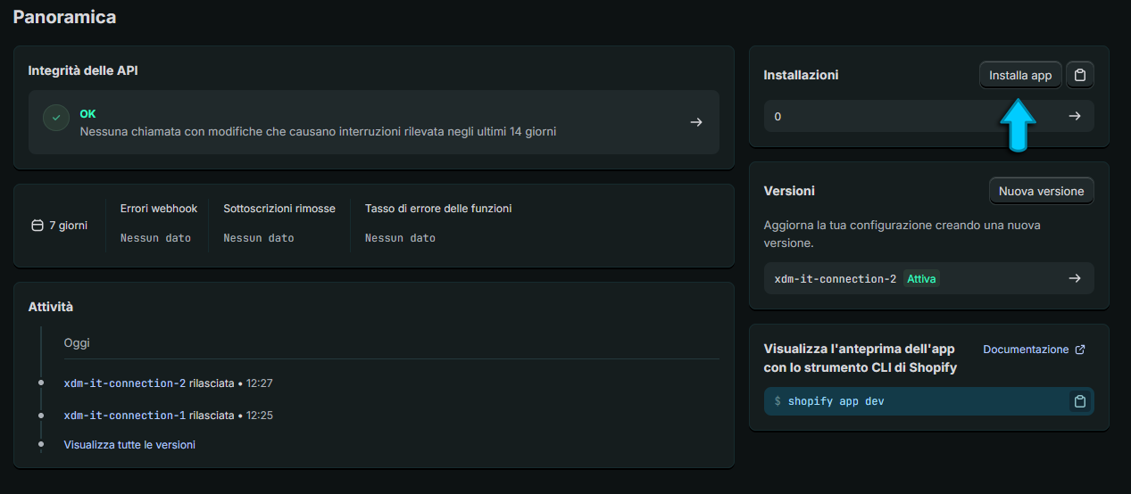Image resolution: width=1131 pixels, height=494 pixels.
Task: Click the external link icon by Documentazione
Action: [1080, 350]
